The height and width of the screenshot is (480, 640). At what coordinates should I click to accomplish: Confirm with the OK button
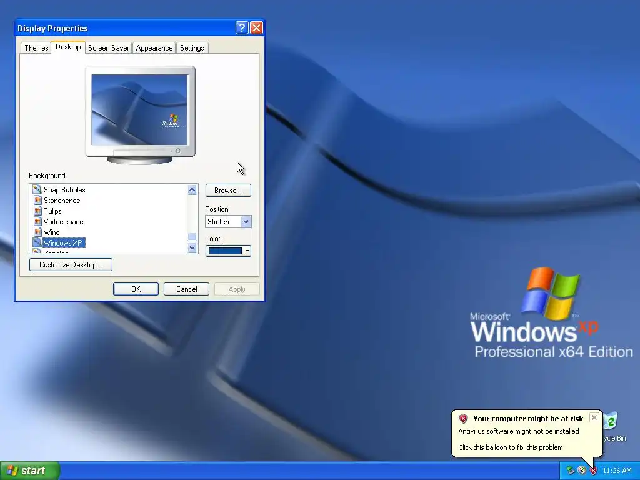[x=136, y=289]
